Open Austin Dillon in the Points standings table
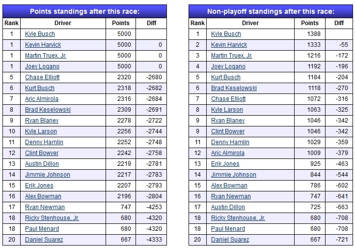The height and width of the screenshot is (248, 355). pyautogui.click(x=42, y=164)
